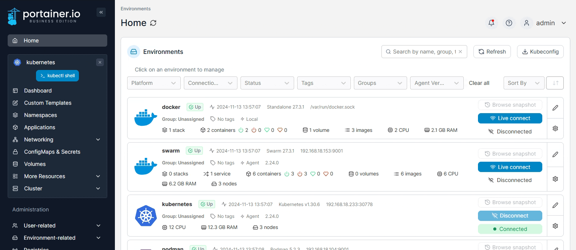The image size is (576, 250).
Task: Click the pencil edit icon for kubernetes environment
Action: [555, 205]
